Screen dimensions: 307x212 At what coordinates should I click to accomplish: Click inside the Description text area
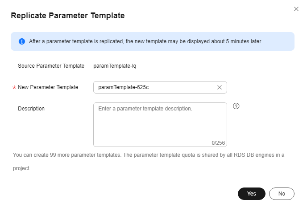160,125
